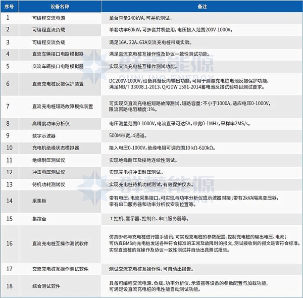This screenshot has width=303, height=298.
Task: Select the cell 可编程交流负载
Action: [48, 42]
